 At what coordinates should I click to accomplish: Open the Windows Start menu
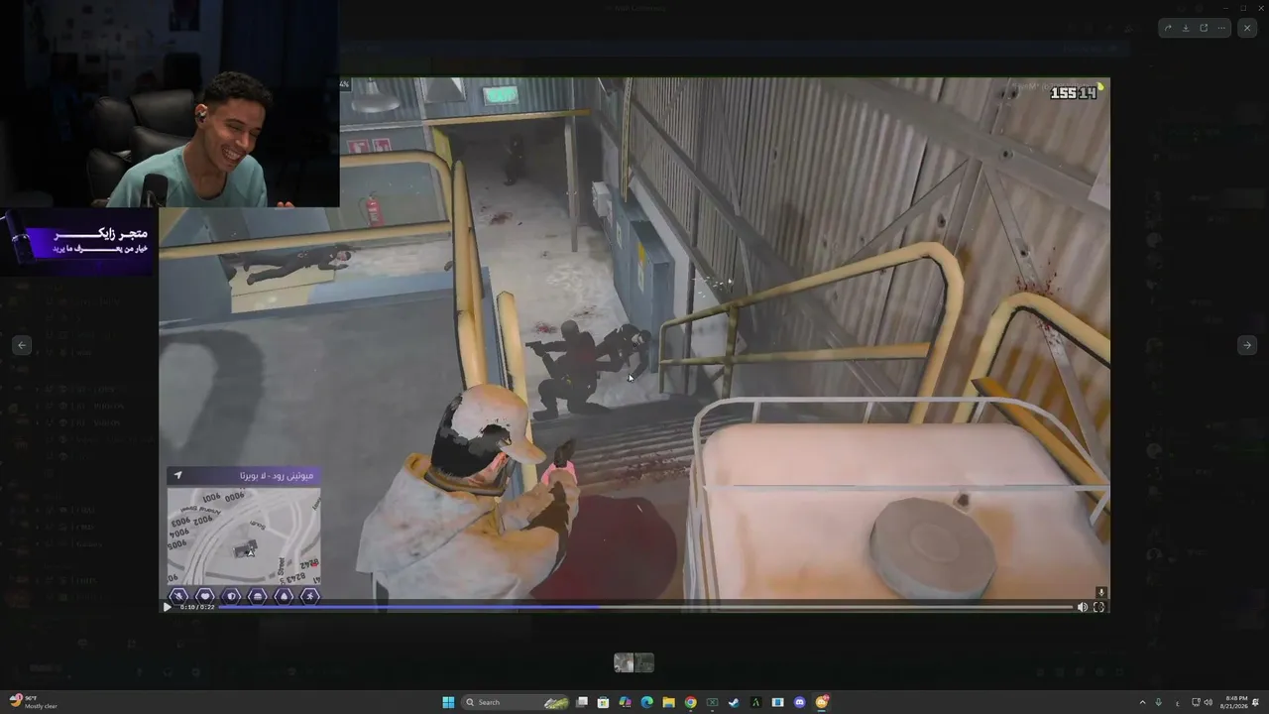pos(448,702)
